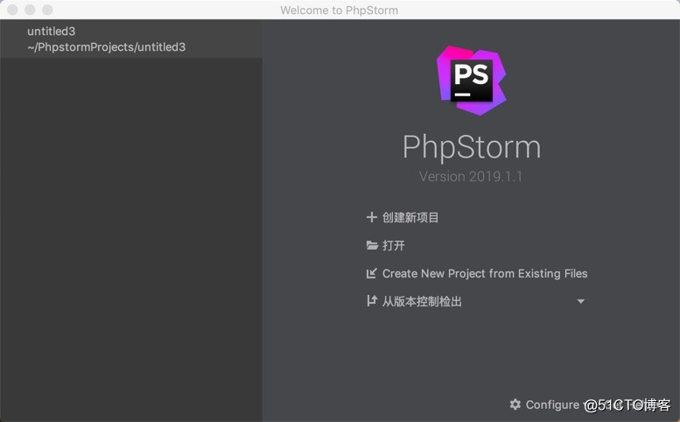
Task: Close the Welcome to PhpStorm window
Action: tap(12, 10)
